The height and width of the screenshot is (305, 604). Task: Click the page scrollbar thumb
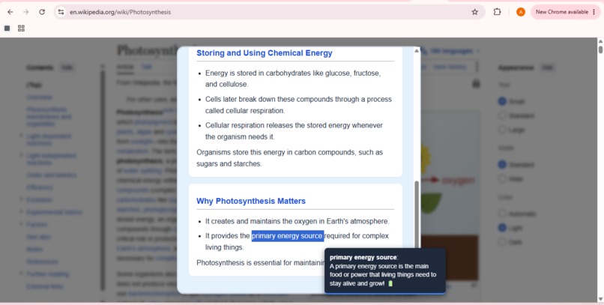(x=600, y=49)
